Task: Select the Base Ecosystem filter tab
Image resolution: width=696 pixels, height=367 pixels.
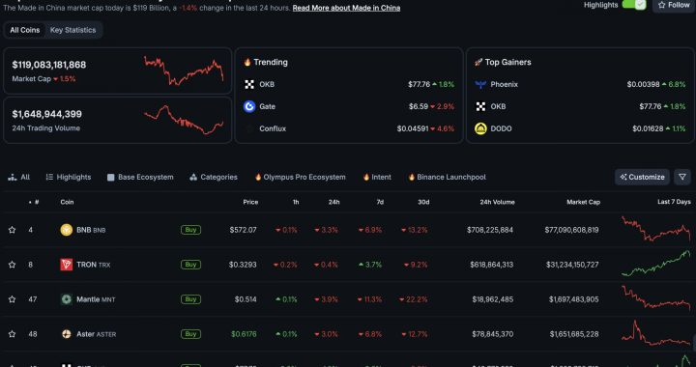Action: tap(140, 177)
